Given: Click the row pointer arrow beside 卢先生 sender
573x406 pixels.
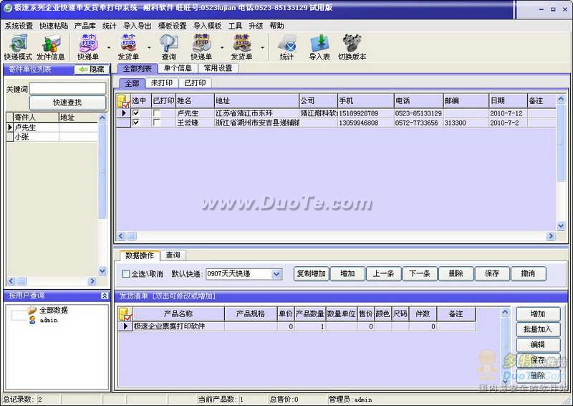Looking at the screenshot, I should coord(10,128).
